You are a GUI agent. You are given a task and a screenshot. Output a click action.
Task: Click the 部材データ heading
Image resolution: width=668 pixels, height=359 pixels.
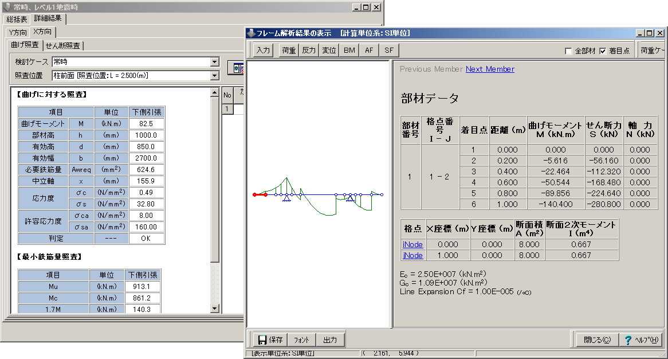click(x=430, y=99)
